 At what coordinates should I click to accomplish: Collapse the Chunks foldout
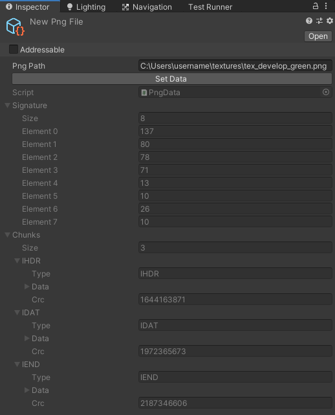tap(7, 235)
